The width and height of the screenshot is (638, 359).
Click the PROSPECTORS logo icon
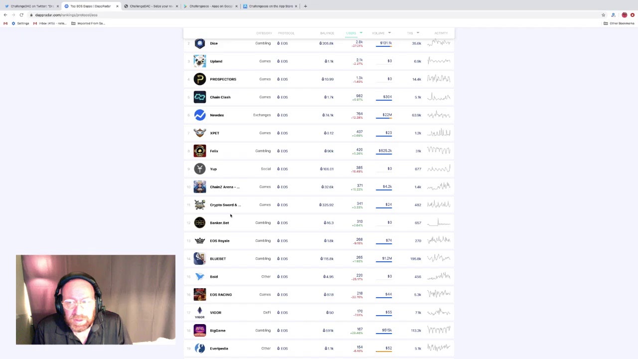pos(200,79)
